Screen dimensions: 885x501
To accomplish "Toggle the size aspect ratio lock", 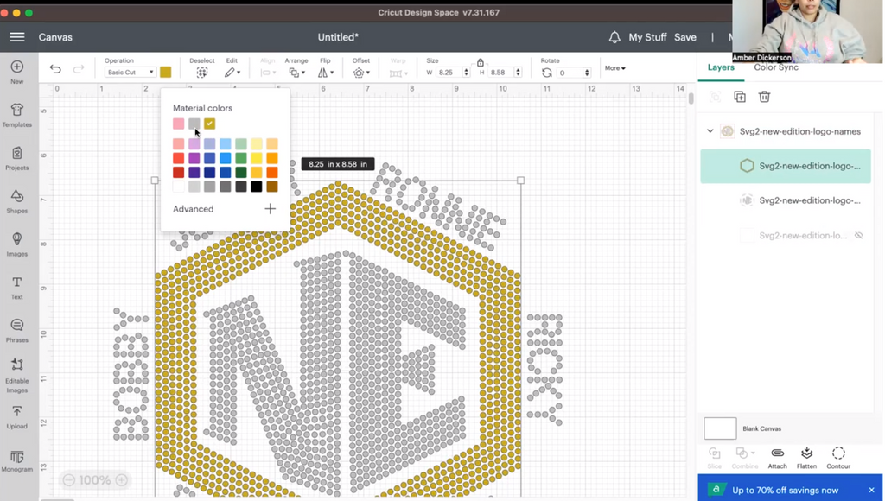I will pyautogui.click(x=481, y=62).
